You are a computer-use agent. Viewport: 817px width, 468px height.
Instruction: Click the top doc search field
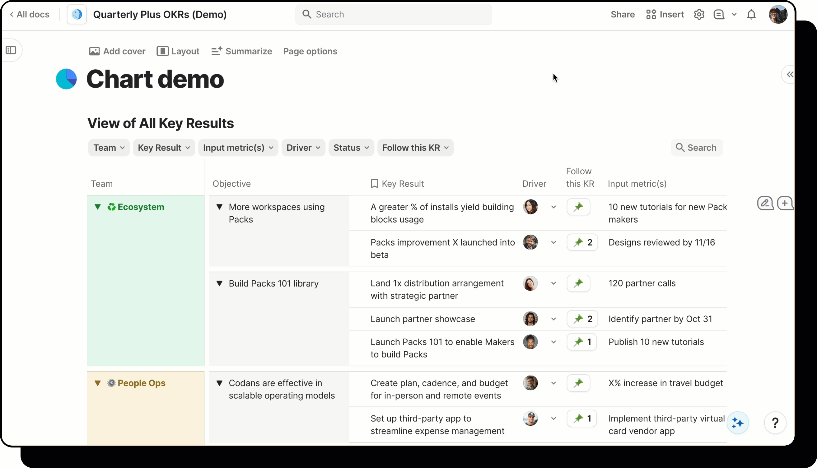pyautogui.click(x=393, y=15)
